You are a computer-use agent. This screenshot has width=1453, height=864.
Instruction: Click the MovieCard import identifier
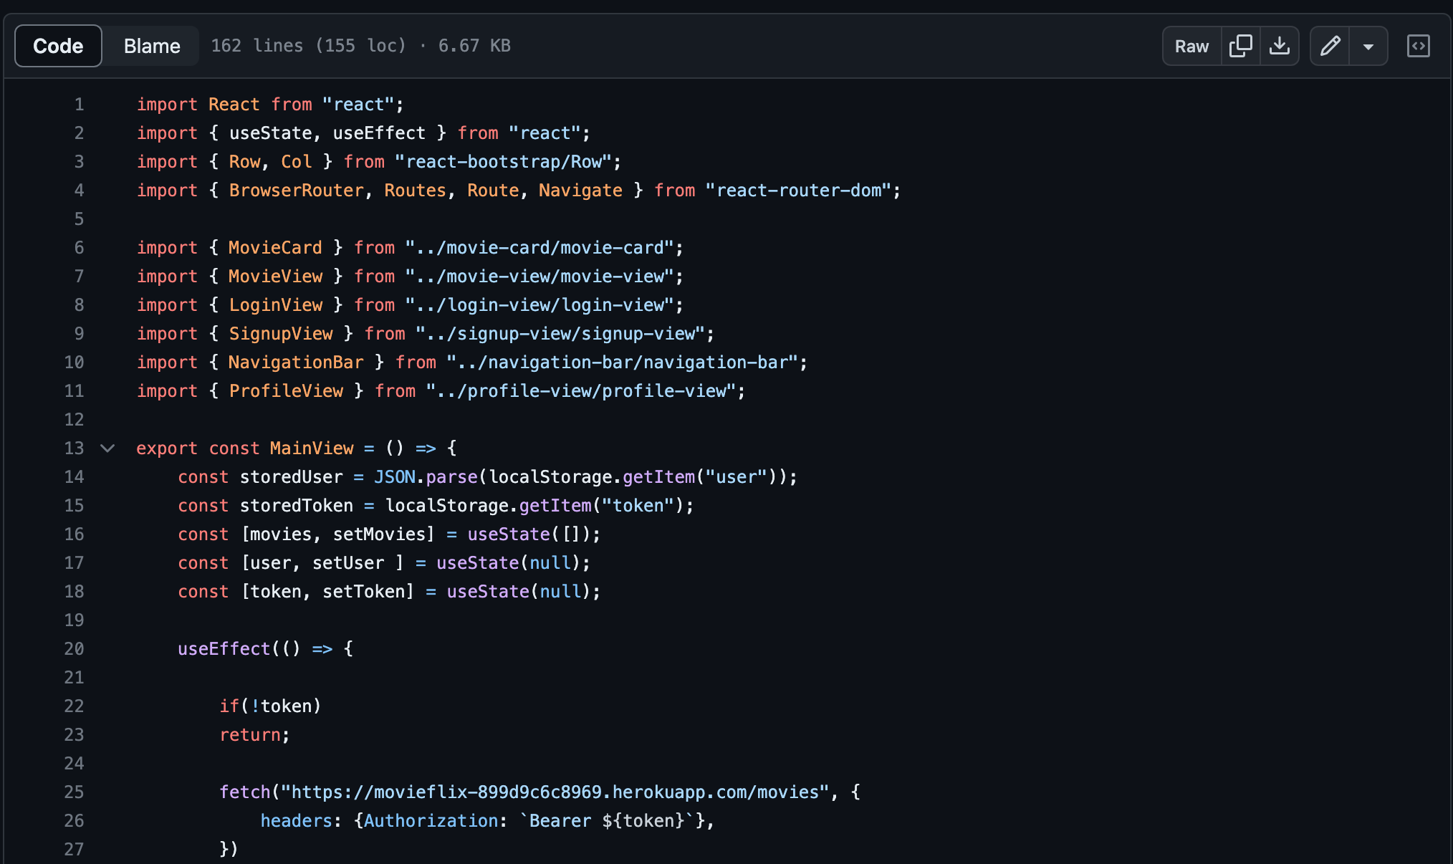coord(275,248)
